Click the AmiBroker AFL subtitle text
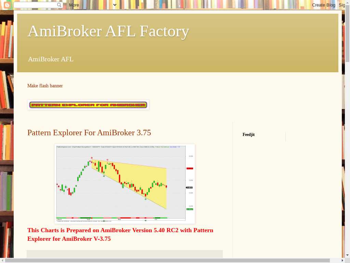Viewport: 350px width, 263px height. [51, 59]
